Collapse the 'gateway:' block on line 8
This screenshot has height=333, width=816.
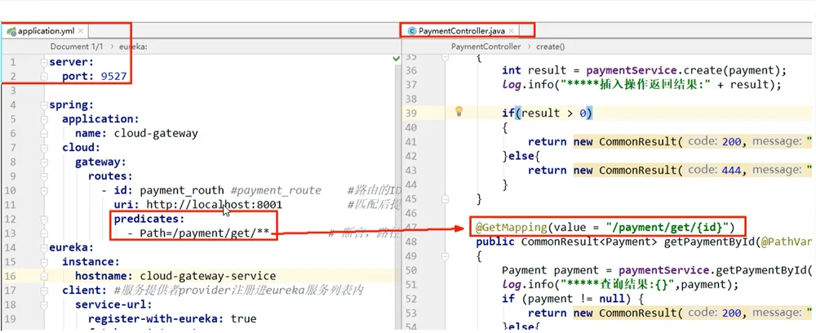click(x=44, y=162)
